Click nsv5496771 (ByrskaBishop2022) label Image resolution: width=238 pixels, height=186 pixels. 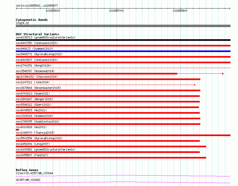click(39, 54)
